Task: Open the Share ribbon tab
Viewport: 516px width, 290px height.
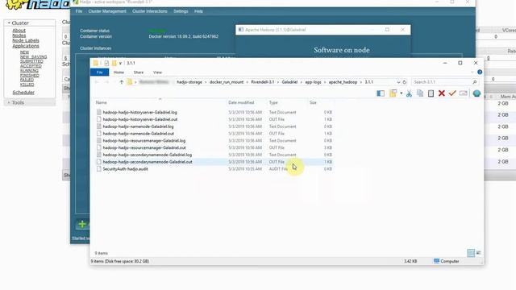Action: click(139, 72)
